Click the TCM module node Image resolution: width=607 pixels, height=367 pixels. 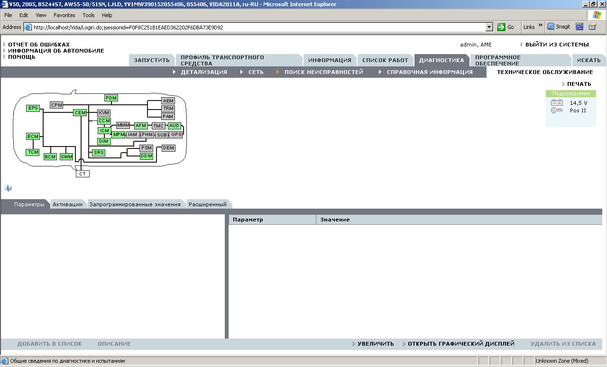point(33,152)
